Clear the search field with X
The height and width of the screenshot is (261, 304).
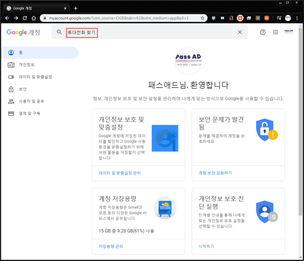[x=240, y=32]
